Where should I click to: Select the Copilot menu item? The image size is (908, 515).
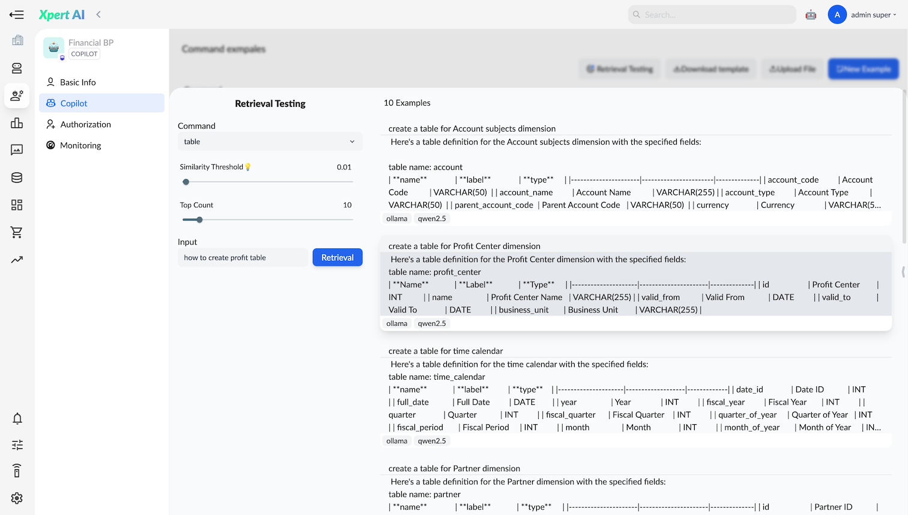click(101, 103)
